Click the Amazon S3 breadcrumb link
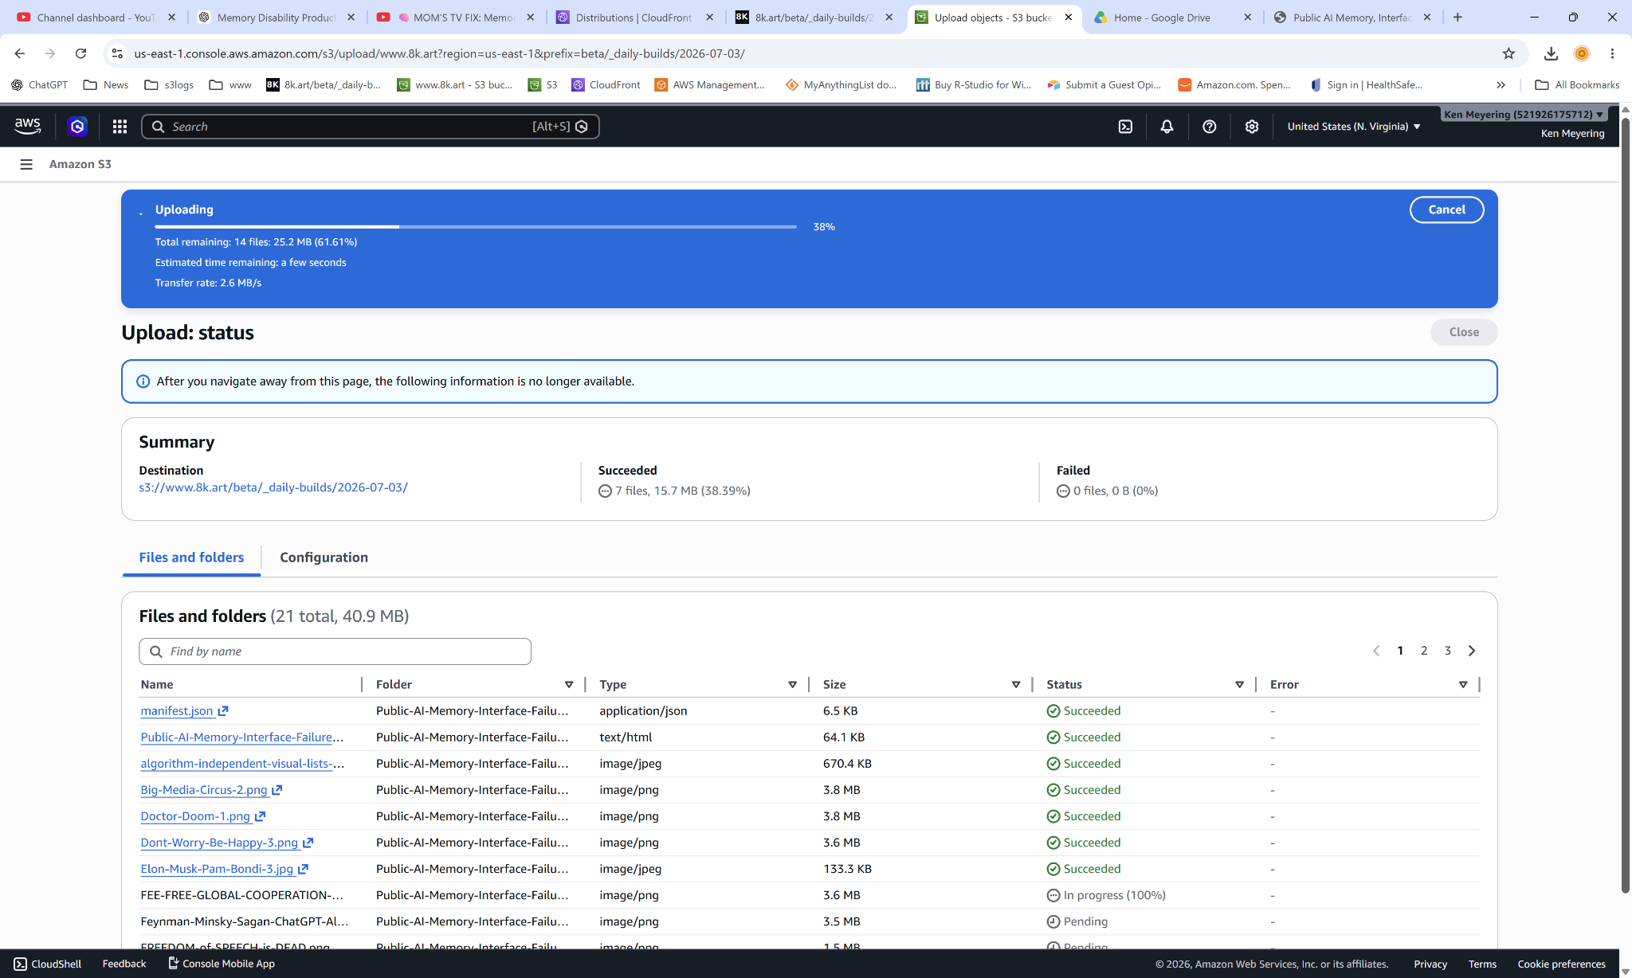The image size is (1632, 978). tap(80, 164)
